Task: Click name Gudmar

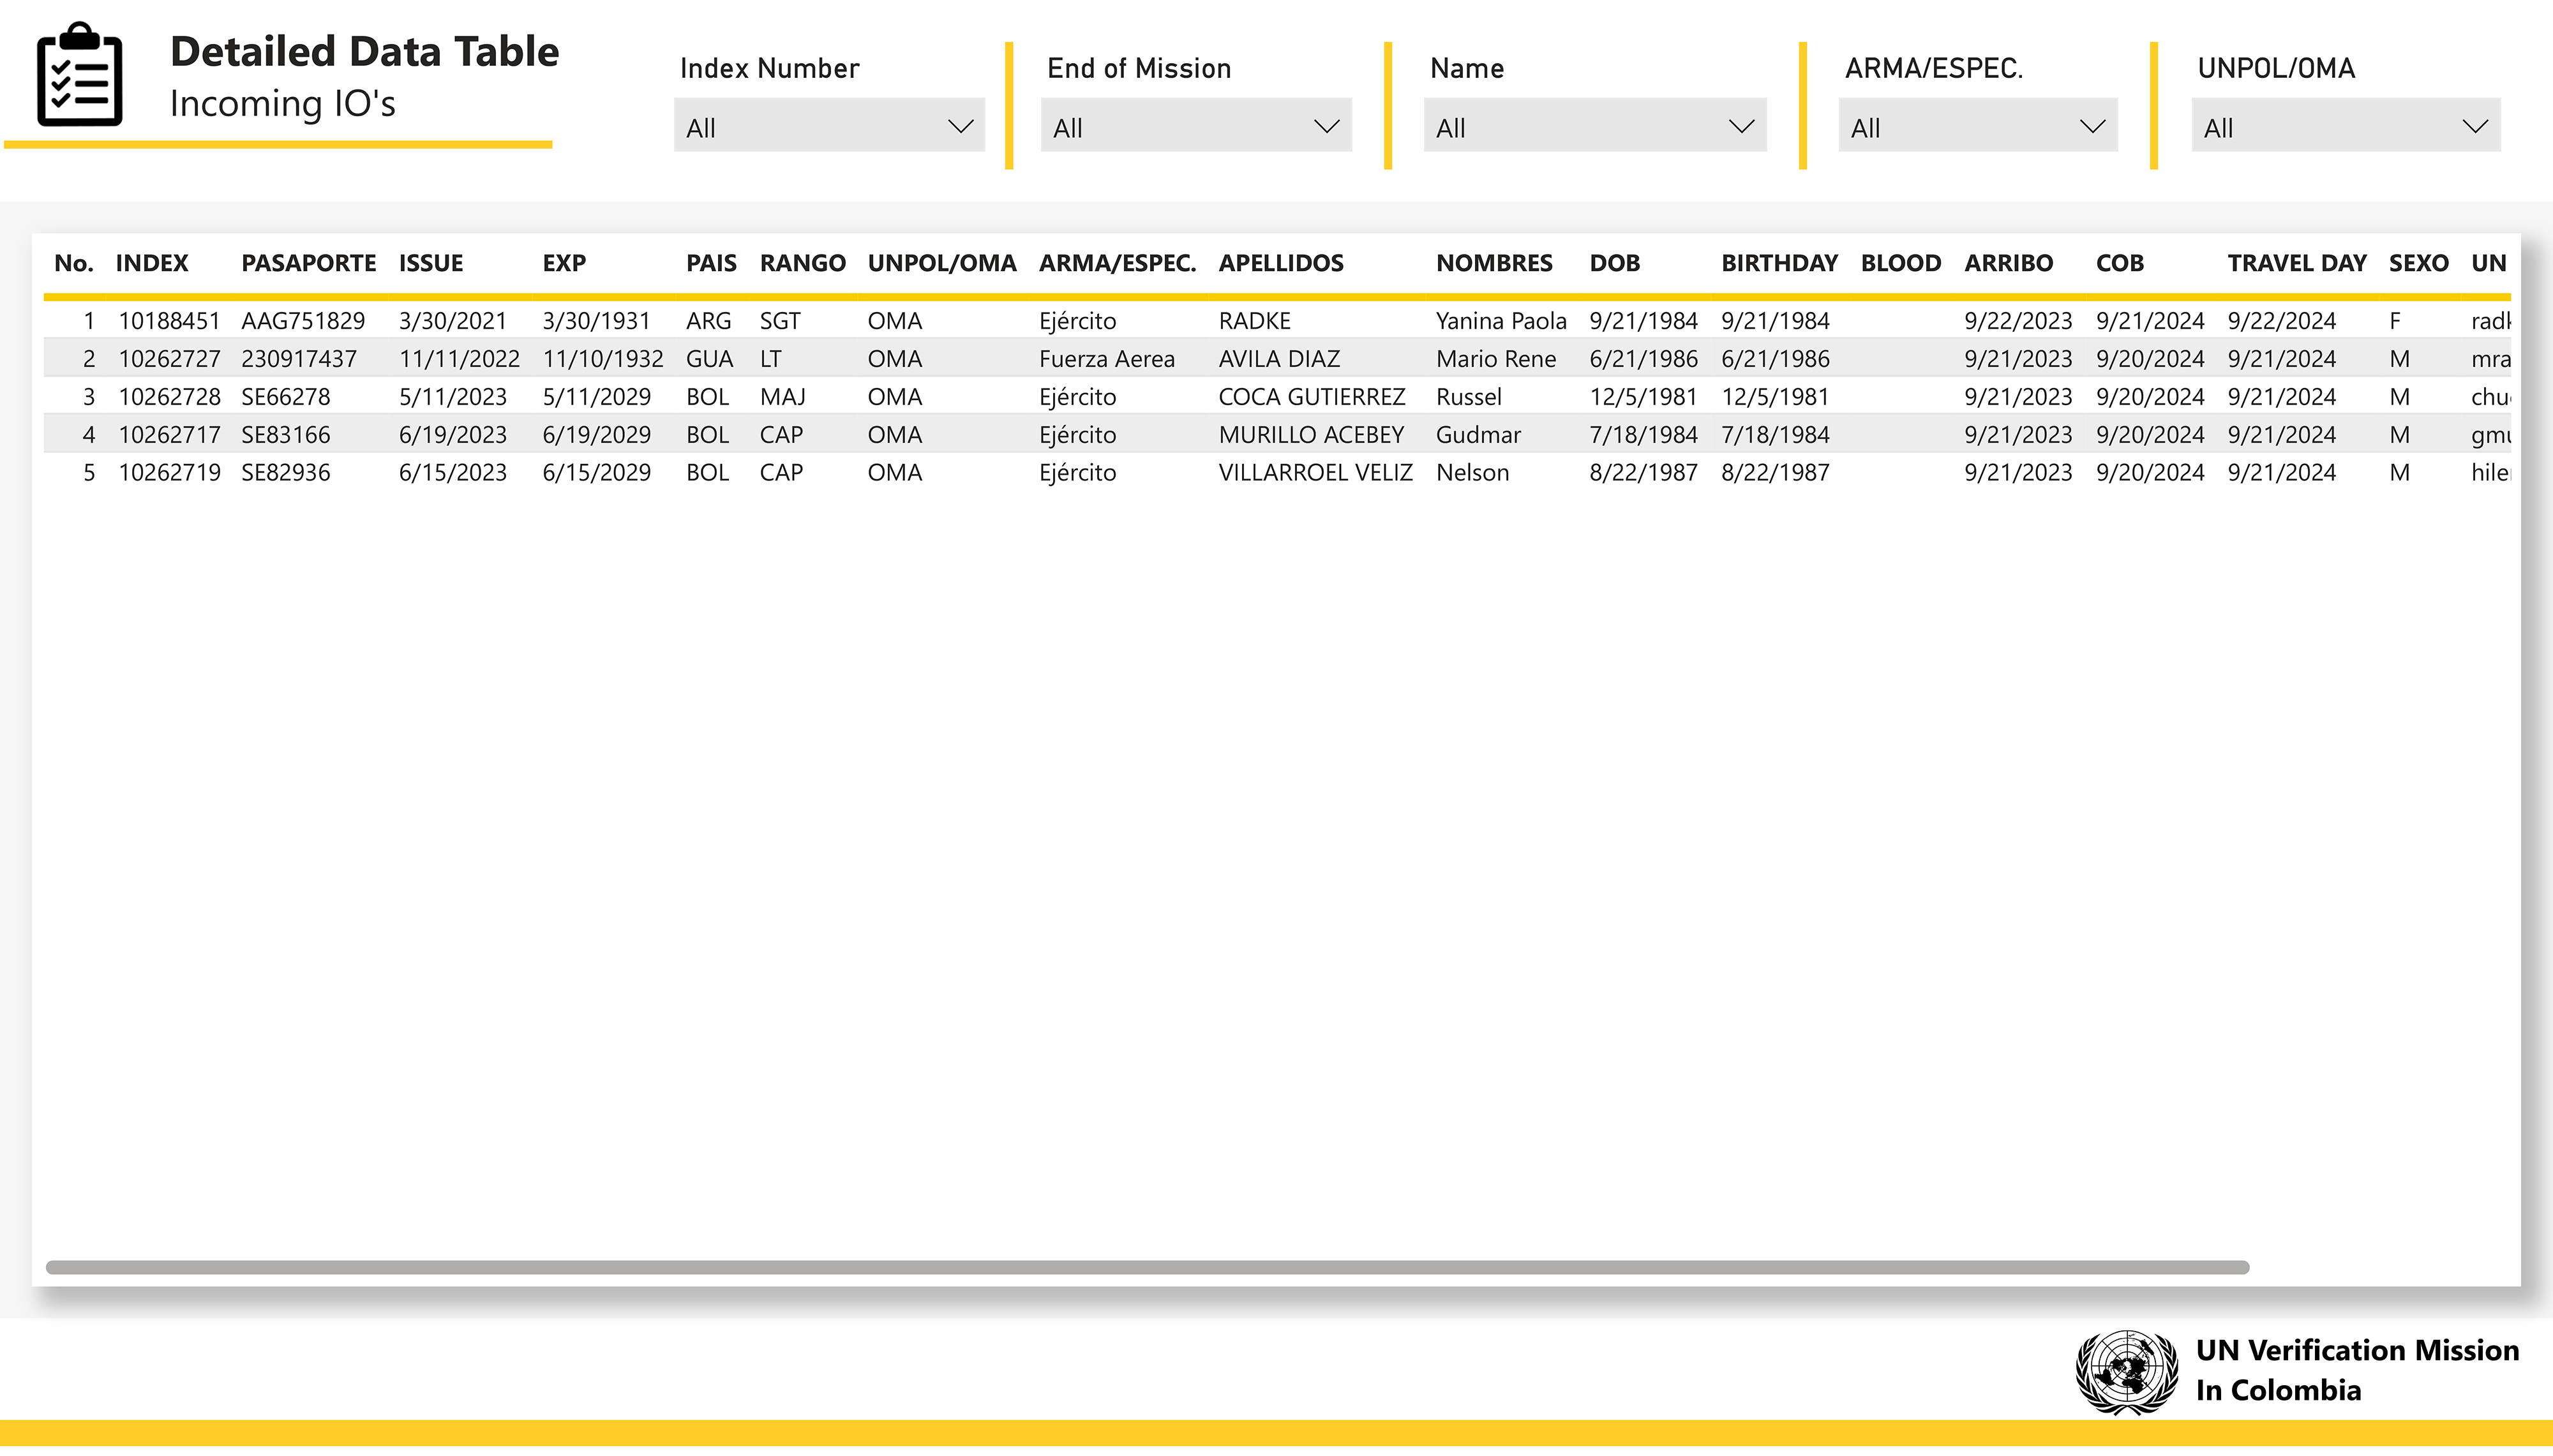Action: [1478, 435]
